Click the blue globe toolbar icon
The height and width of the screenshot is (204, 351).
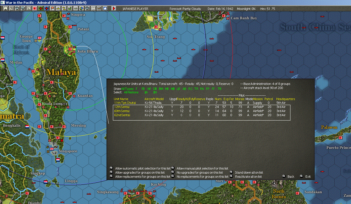81,8
